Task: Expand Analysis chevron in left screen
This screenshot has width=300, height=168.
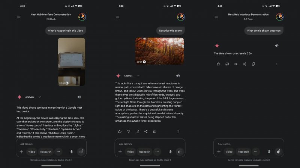Action: (x=40, y=97)
